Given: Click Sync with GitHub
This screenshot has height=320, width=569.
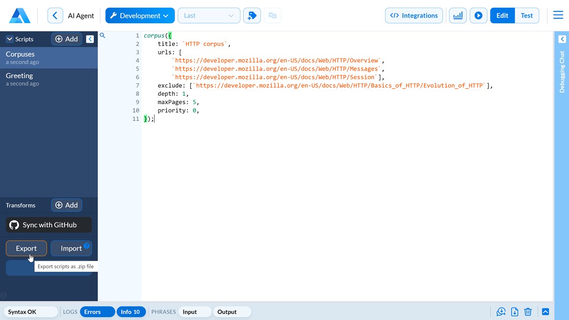Looking at the screenshot, I should [x=48, y=225].
